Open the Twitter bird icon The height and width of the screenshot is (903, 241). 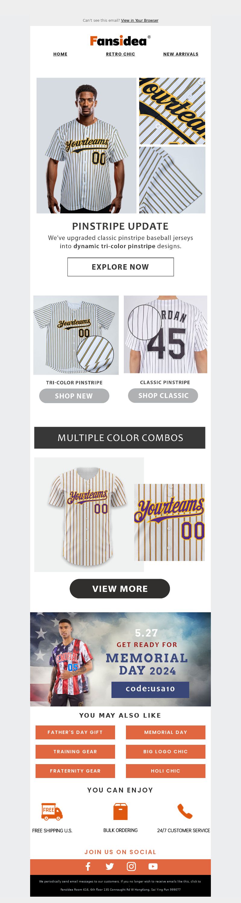pyautogui.click(x=110, y=866)
